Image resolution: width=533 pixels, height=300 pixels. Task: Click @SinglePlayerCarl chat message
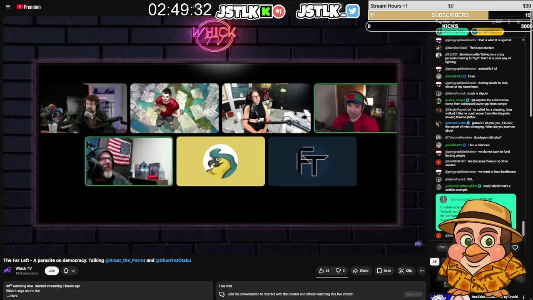coord(478,114)
